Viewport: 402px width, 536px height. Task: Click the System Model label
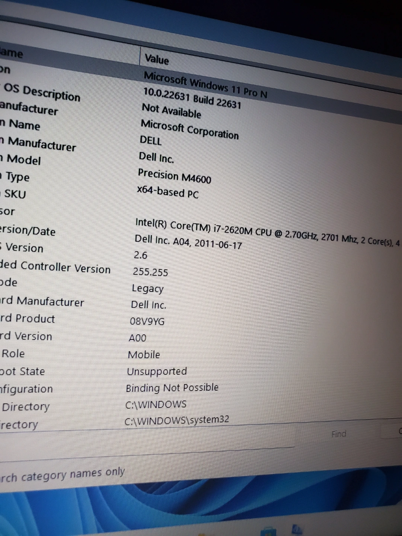pos(20,160)
